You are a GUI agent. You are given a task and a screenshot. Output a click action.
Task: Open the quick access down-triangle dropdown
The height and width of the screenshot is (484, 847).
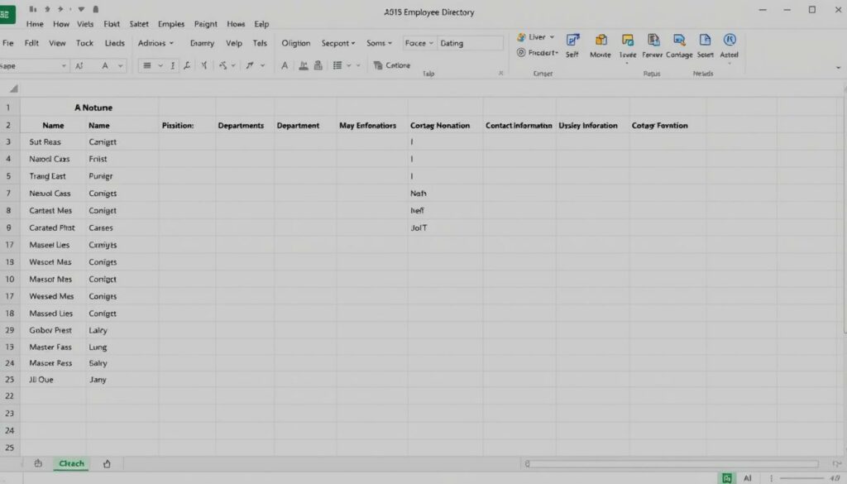[x=81, y=9]
